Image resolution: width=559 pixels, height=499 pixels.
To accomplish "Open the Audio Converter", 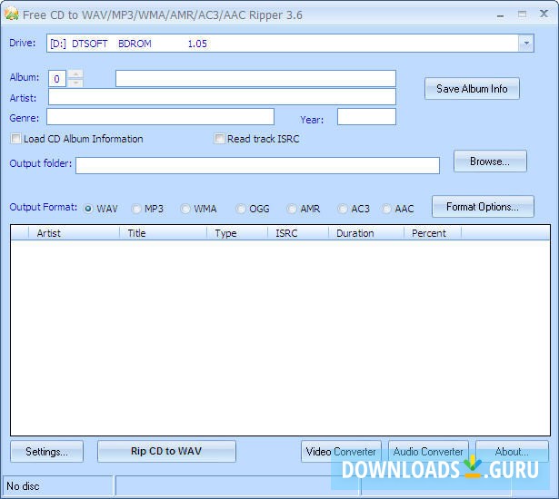I will (x=428, y=452).
